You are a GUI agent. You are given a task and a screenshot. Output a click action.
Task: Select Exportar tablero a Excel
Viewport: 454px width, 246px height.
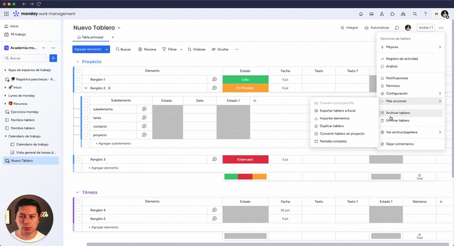tap(337, 111)
